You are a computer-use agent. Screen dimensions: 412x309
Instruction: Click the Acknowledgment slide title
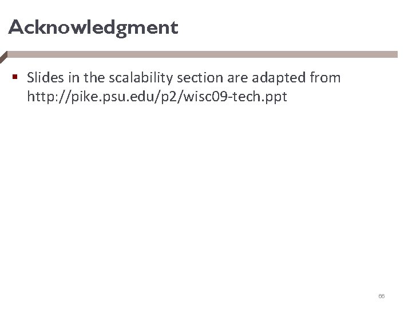93,27
